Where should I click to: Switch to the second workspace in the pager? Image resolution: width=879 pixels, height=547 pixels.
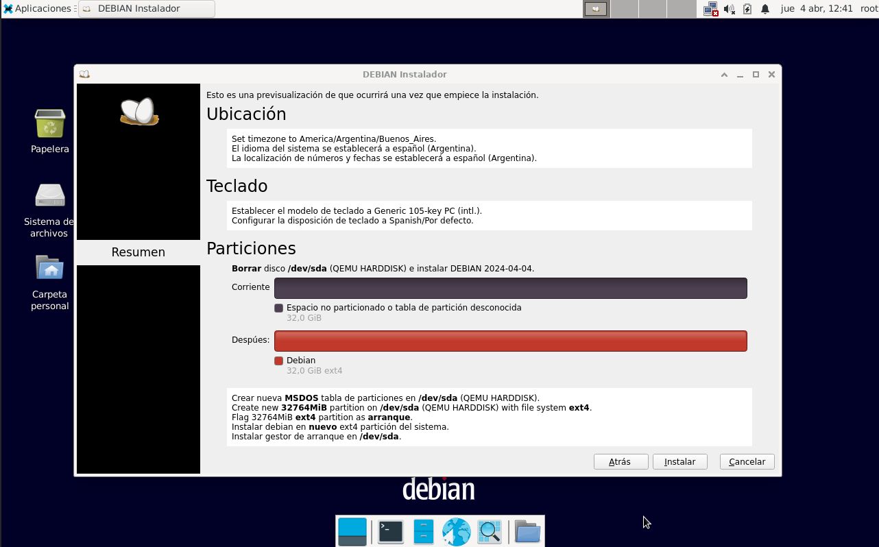pos(624,9)
